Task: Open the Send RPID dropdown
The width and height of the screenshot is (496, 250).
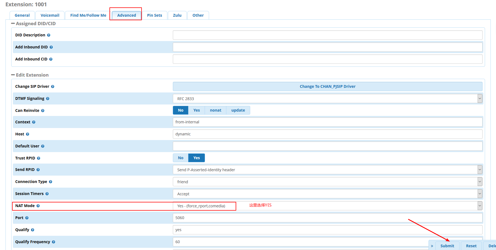Action: [x=328, y=170]
